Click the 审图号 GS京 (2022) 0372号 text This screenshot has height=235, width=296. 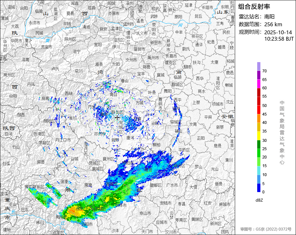(266, 229)
